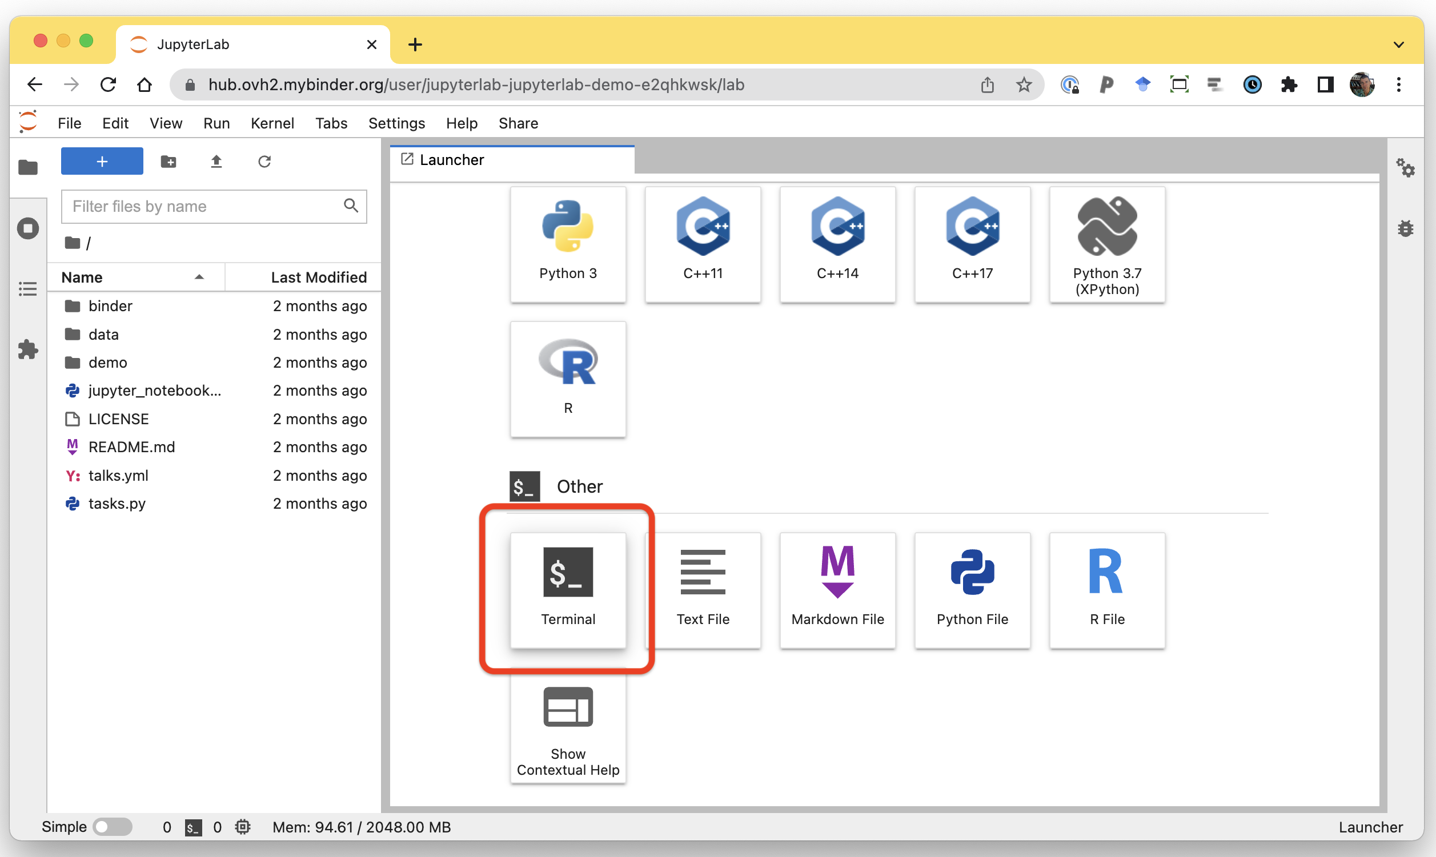Image resolution: width=1436 pixels, height=857 pixels.
Task: Create a new R File
Action: coord(1107,590)
